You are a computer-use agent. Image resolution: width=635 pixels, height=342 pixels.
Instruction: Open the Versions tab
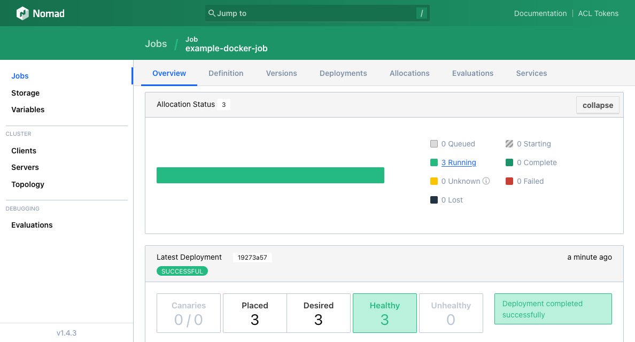click(281, 73)
